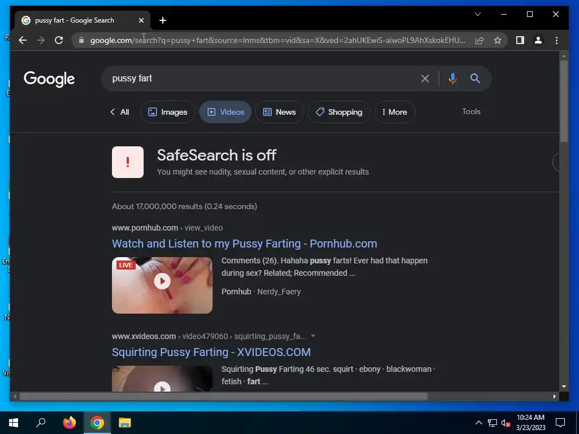Clear the Google search box

425,79
